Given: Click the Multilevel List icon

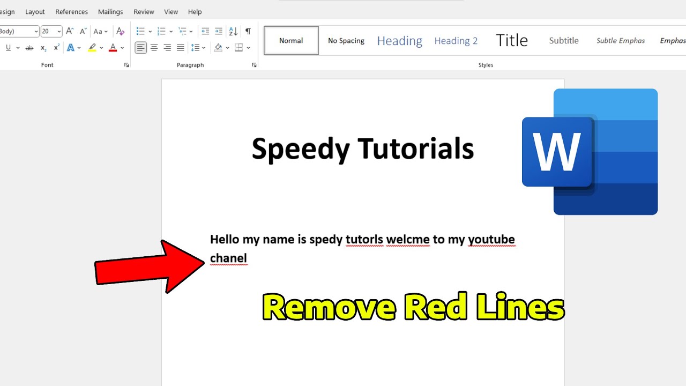Looking at the screenshot, I should (182, 31).
